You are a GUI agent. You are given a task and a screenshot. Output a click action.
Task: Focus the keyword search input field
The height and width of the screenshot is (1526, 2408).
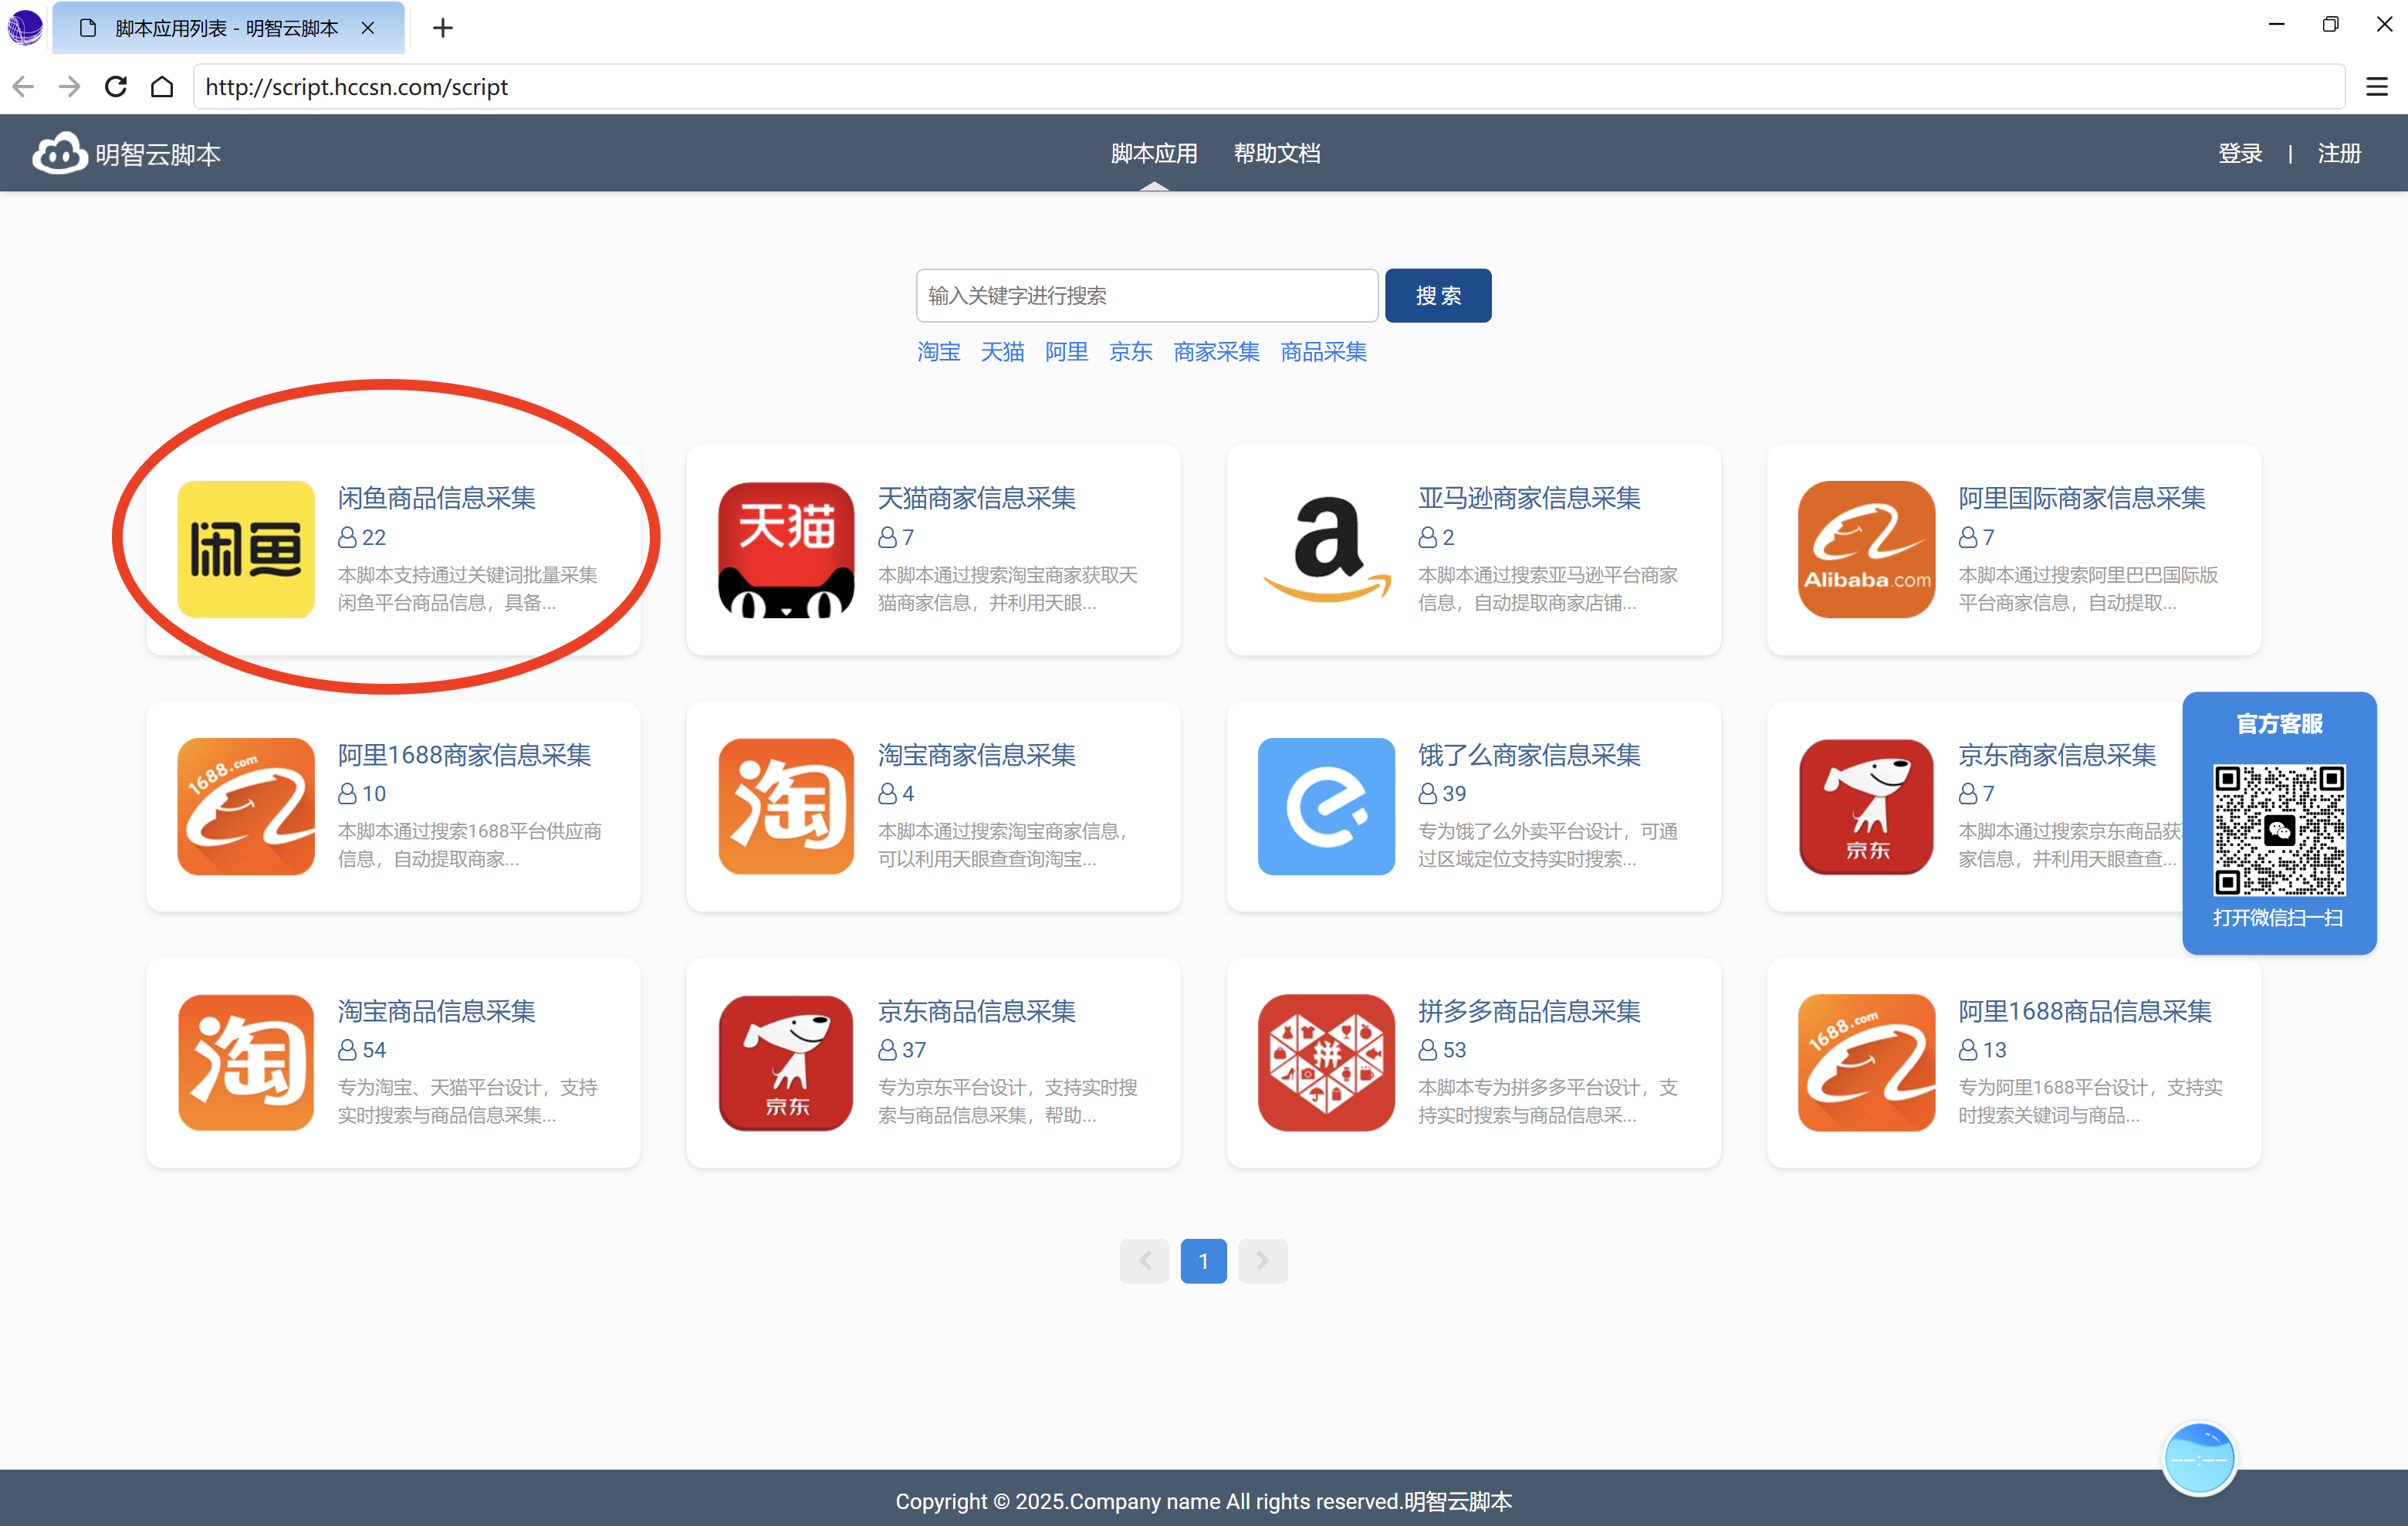(1147, 296)
